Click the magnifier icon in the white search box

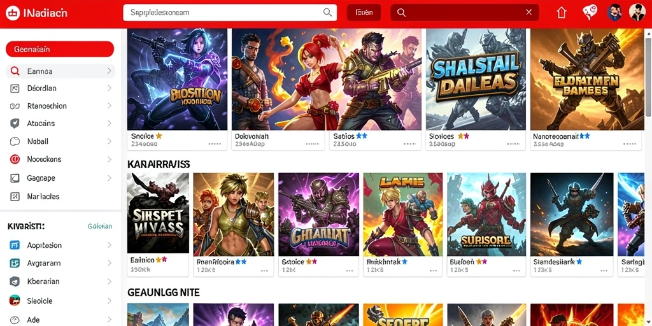click(328, 13)
